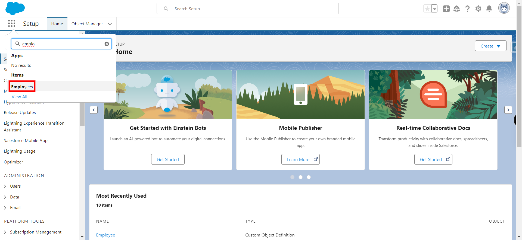Click the View All link
522x240 pixels.
point(19,97)
